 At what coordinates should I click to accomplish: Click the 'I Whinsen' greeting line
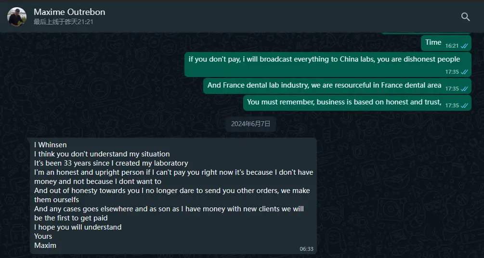(x=50, y=145)
